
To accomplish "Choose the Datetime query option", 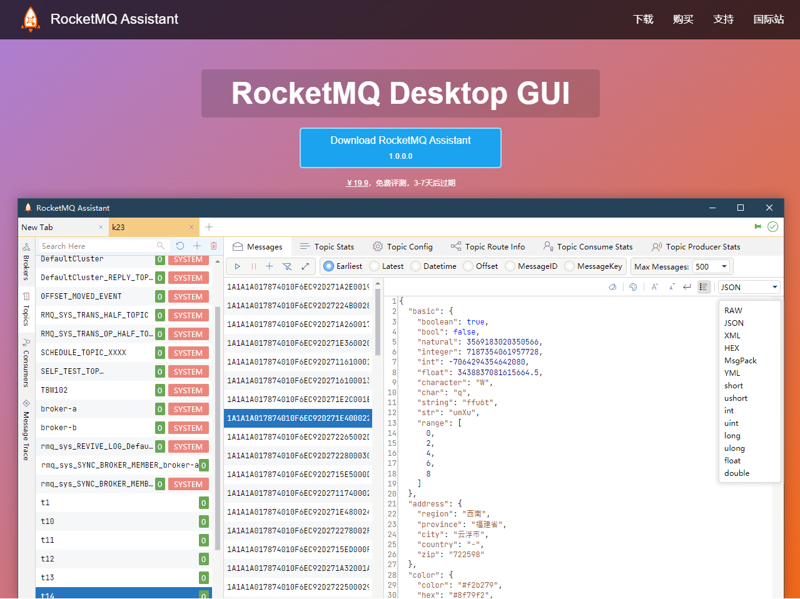I will point(417,266).
